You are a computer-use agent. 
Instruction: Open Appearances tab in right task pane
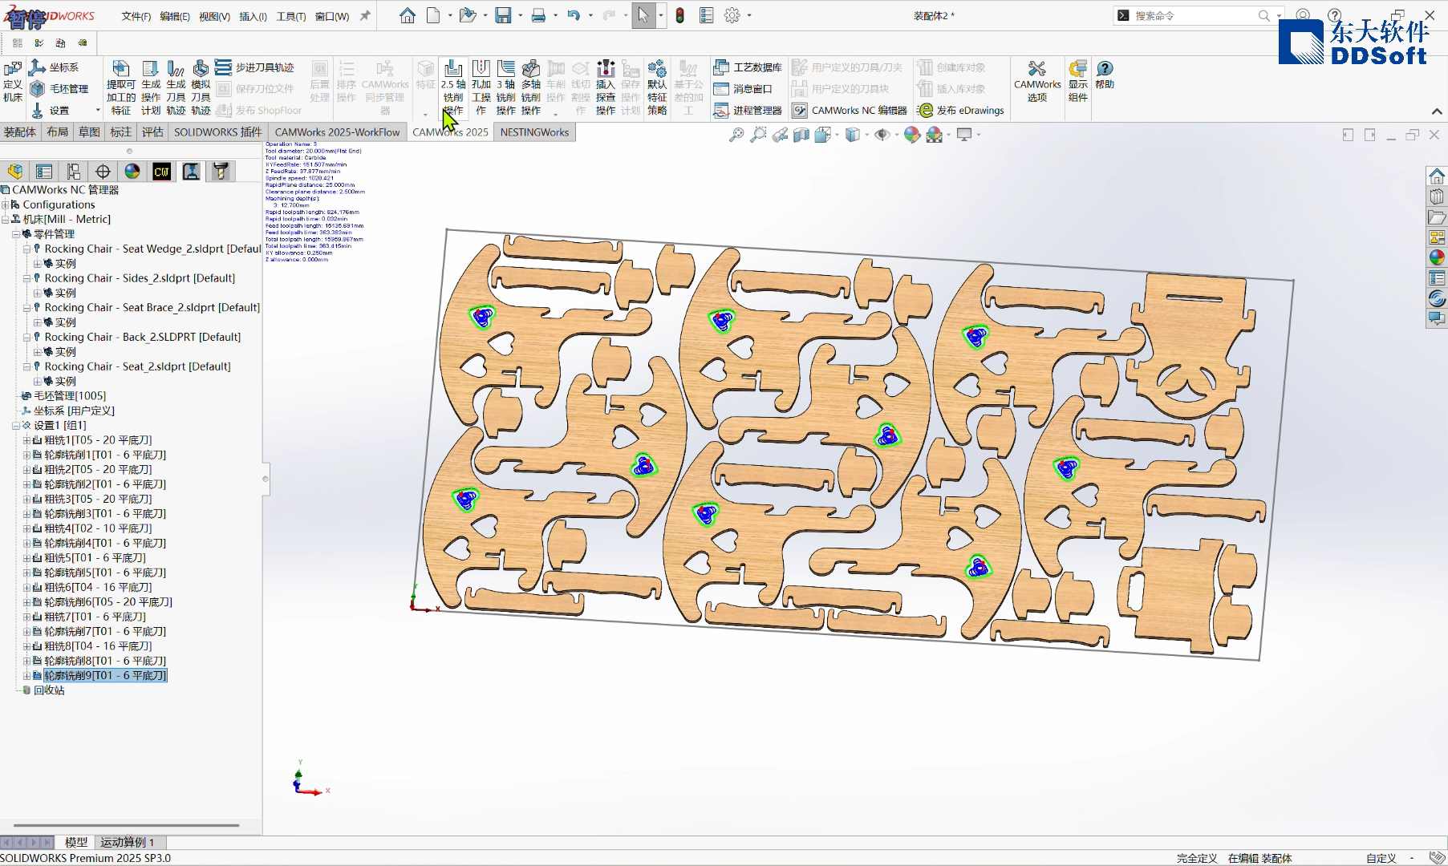point(1437,257)
